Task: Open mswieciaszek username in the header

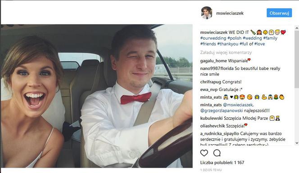Action: (230, 13)
